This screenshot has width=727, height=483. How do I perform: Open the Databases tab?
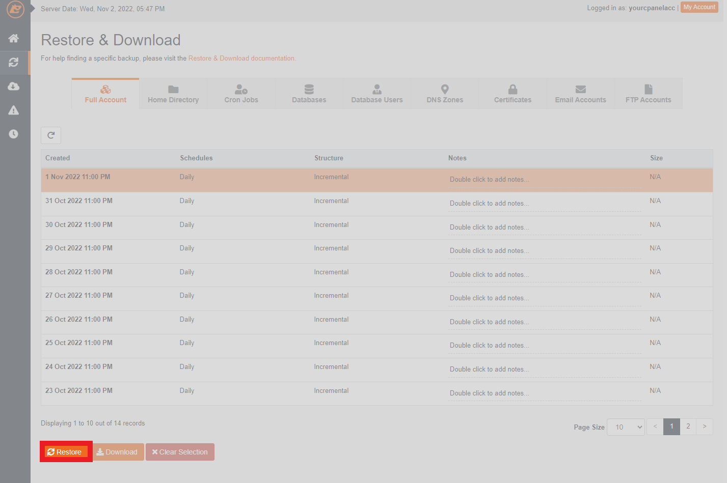(309, 93)
